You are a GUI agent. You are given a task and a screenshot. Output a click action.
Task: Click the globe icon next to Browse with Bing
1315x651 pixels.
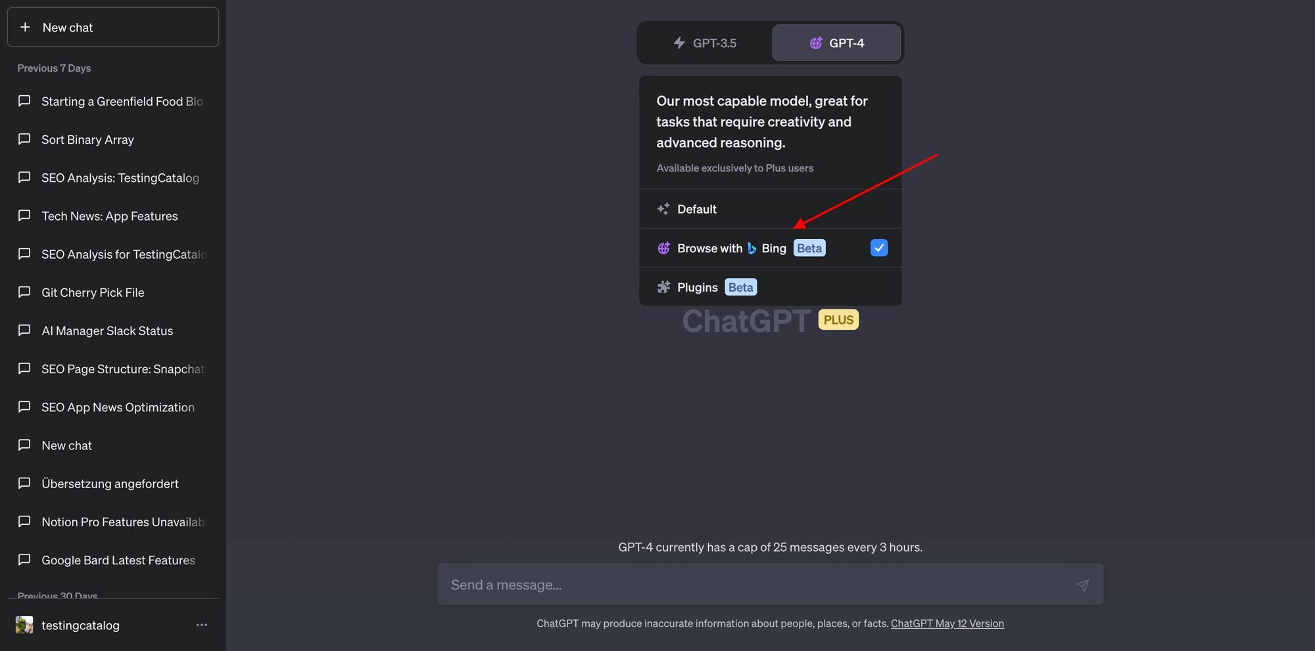pyautogui.click(x=663, y=248)
